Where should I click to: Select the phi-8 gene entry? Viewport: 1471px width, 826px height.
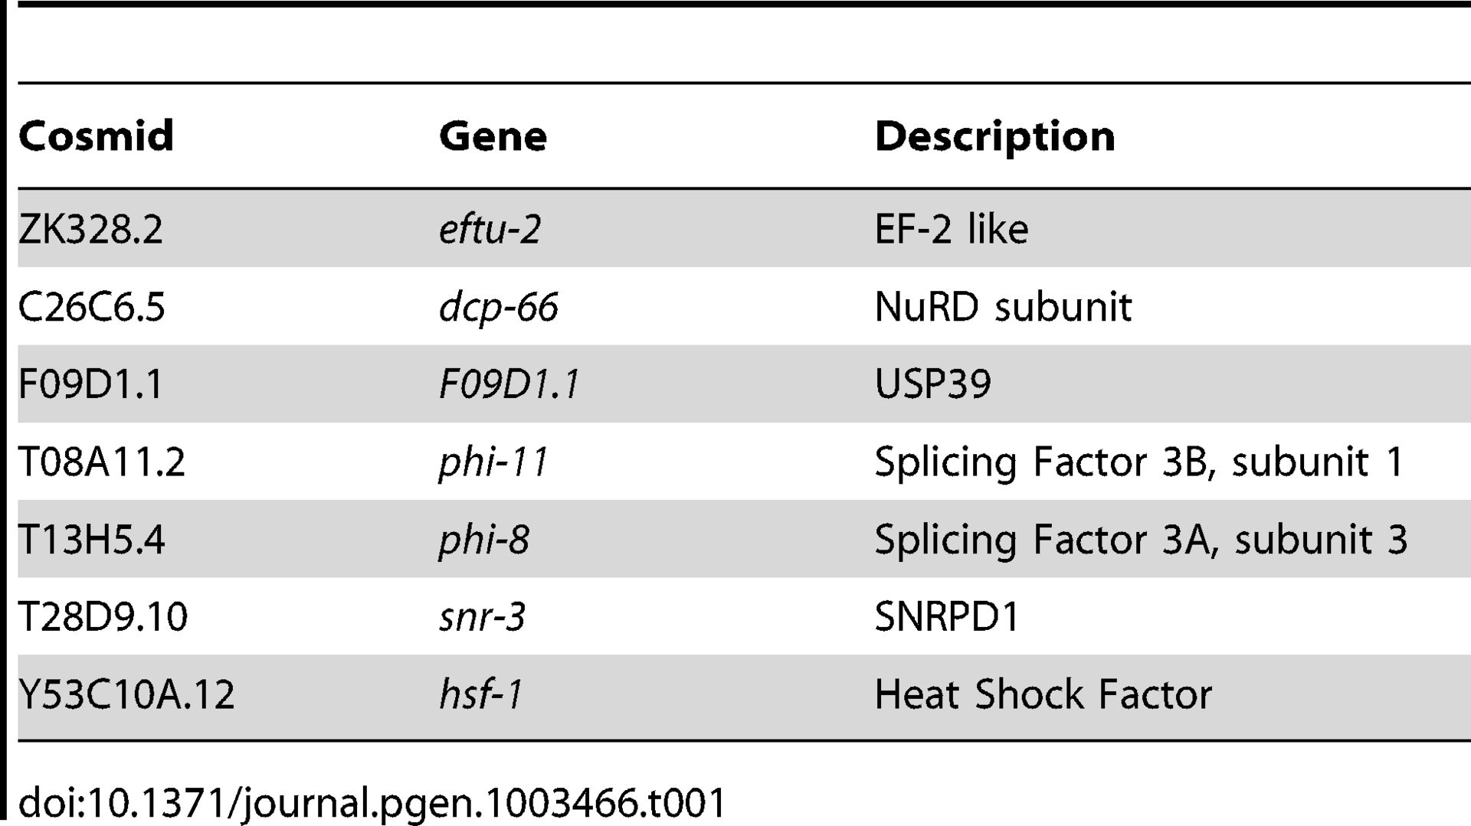click(483, 541)
